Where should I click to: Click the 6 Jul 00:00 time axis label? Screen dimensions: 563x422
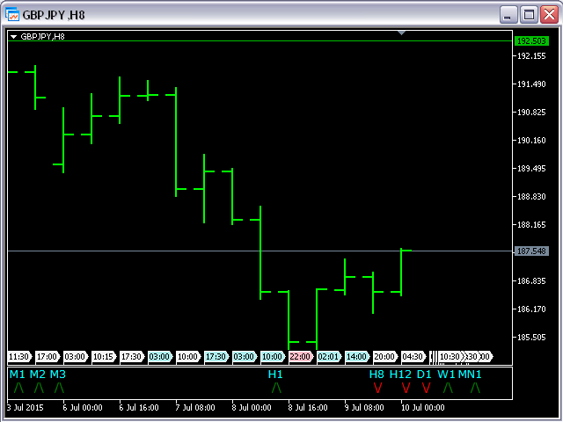[83, 408]
